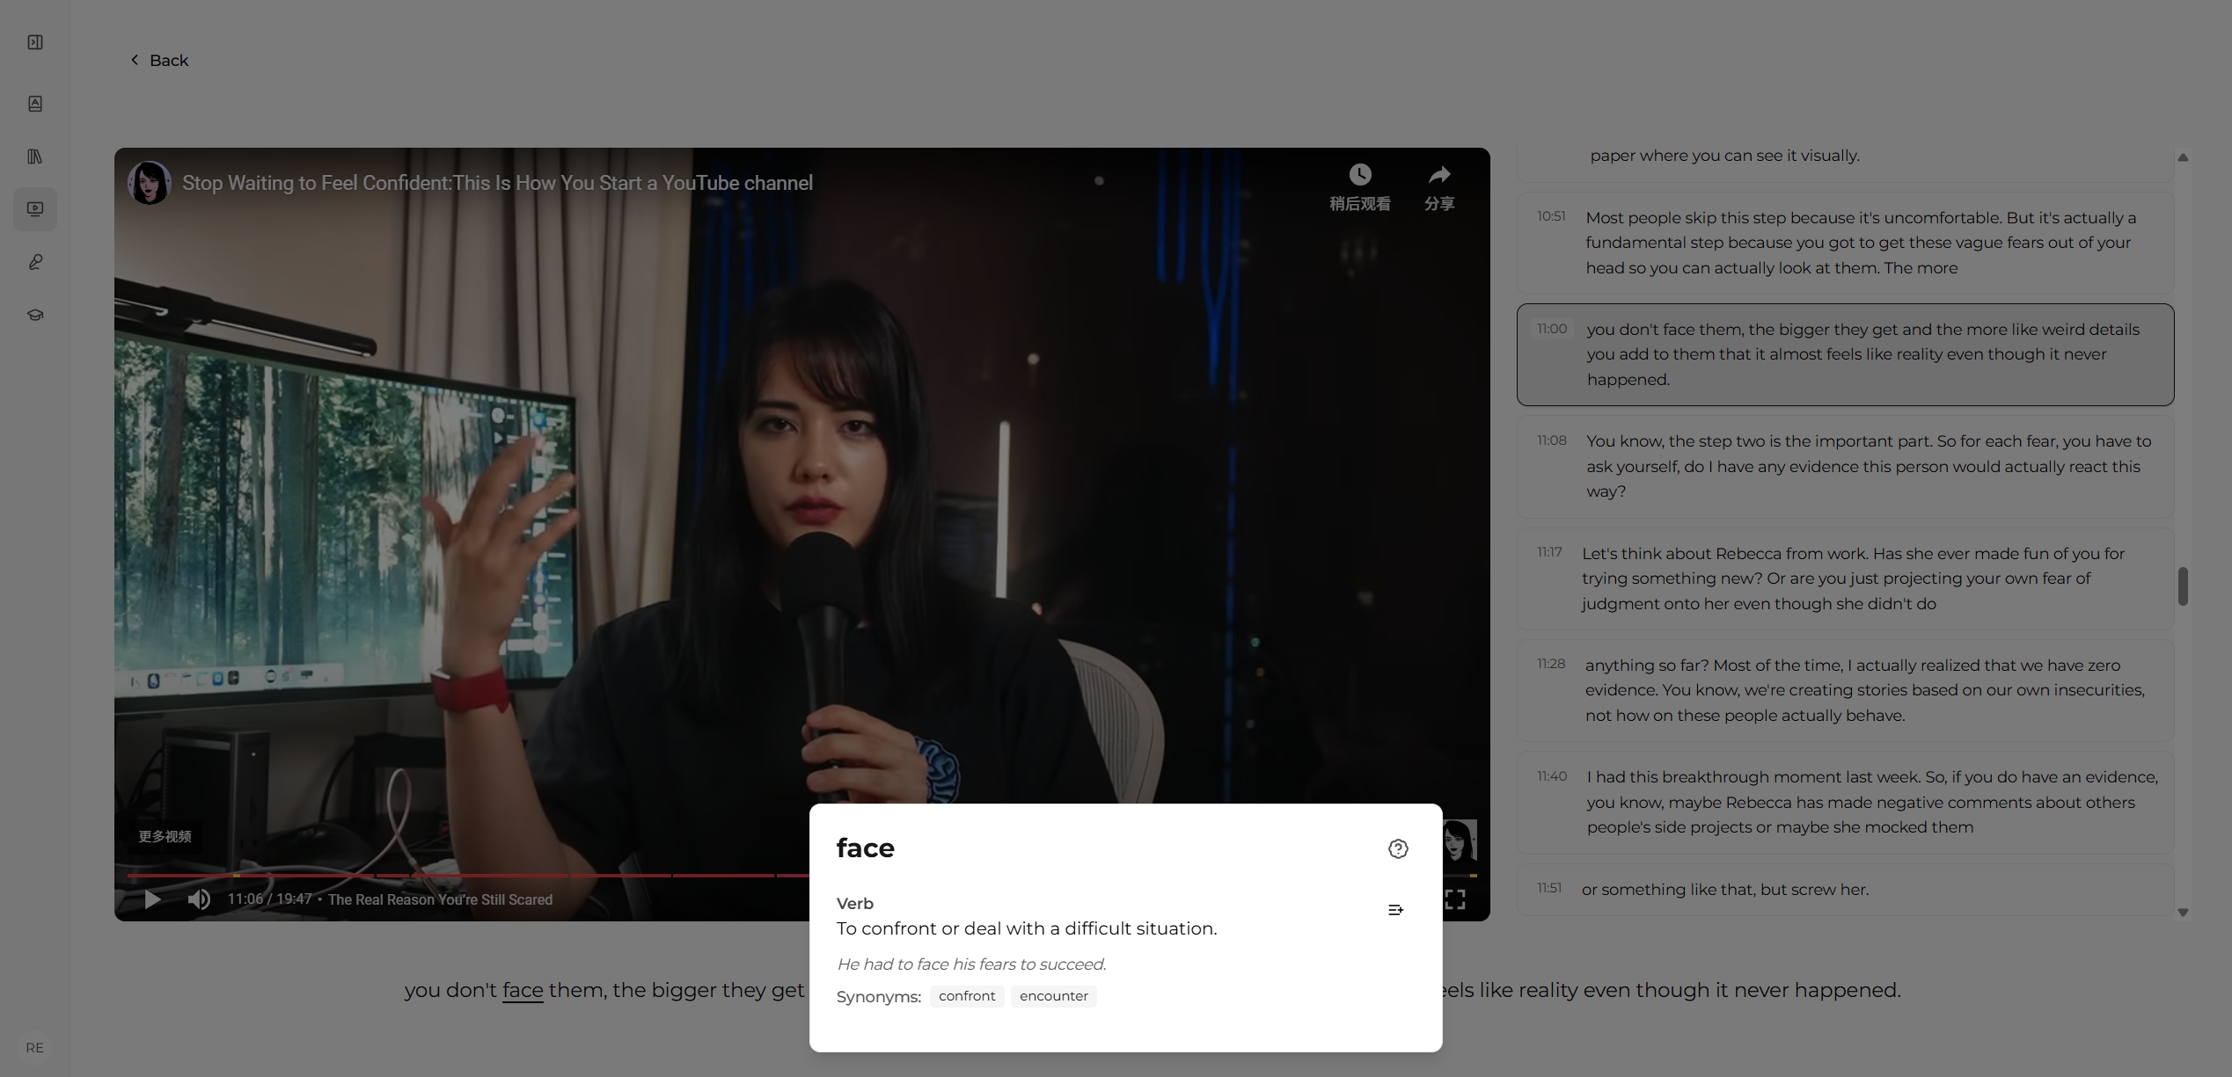Save video to Watch Later (稍后观看)
This screenshot has height=1077, width=2232.
coord(1359,186)
